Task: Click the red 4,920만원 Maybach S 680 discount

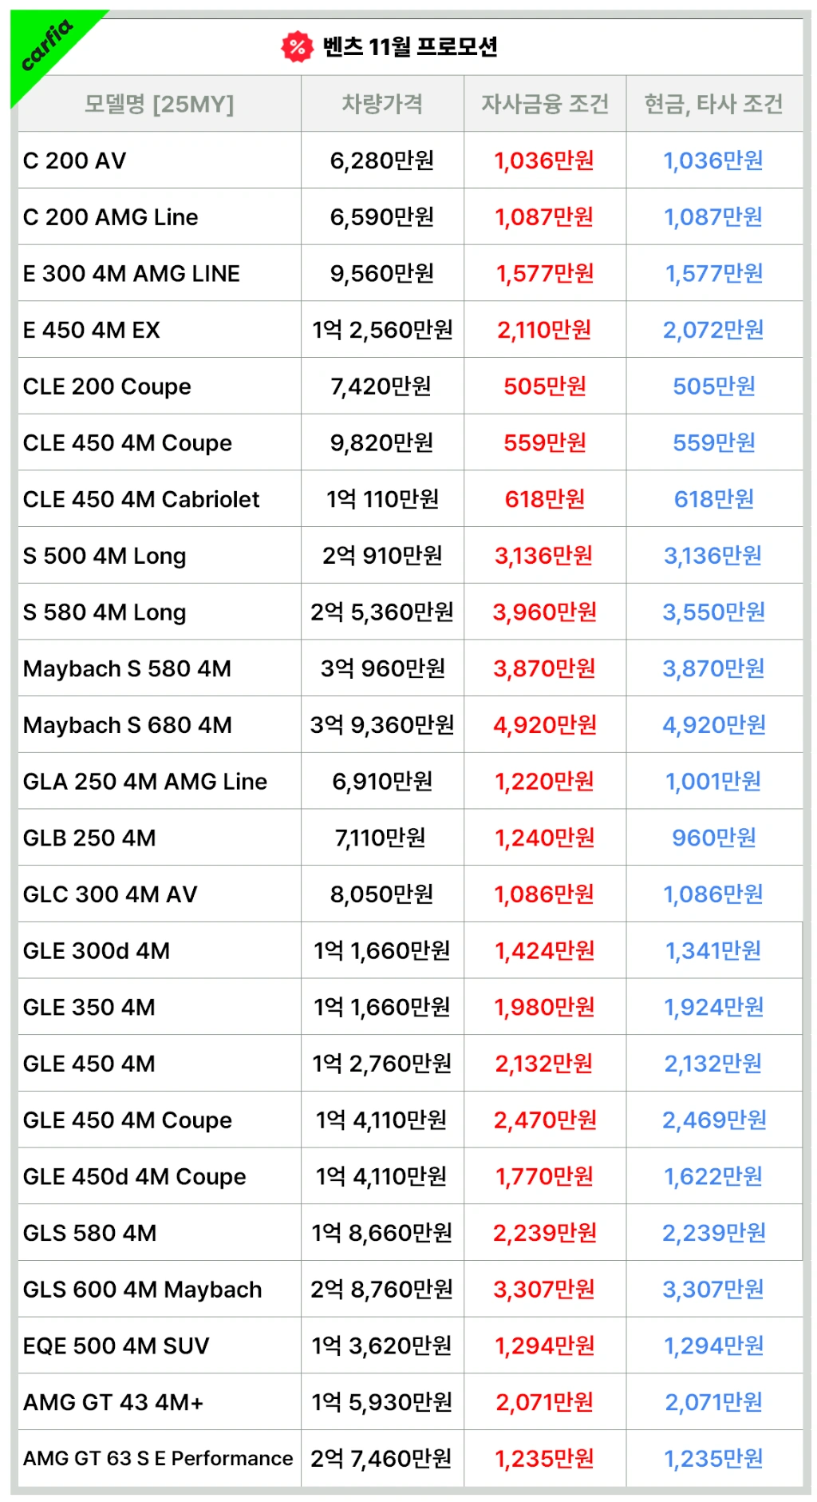Action: coord(545,725)
